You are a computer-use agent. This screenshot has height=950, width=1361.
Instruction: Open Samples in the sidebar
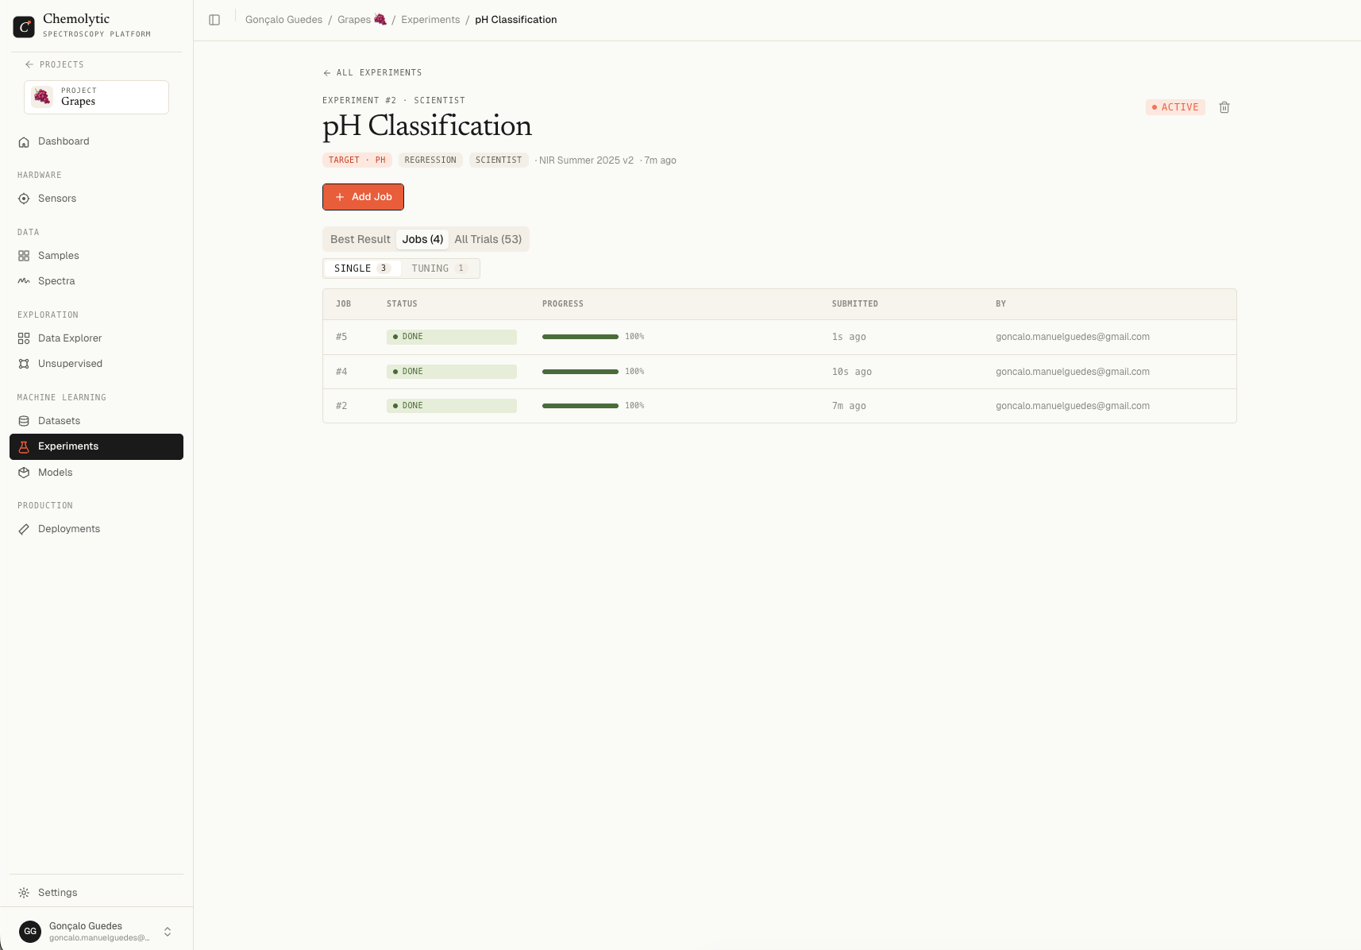tap(96, 256)
